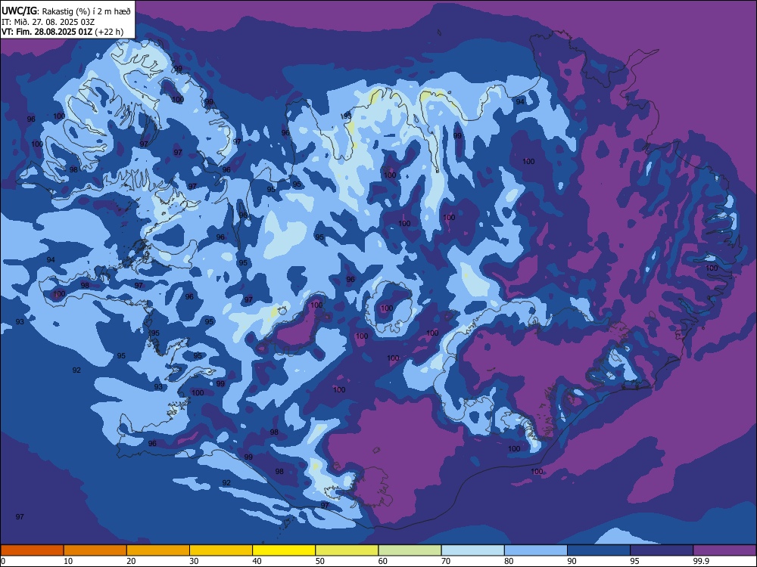
Task: Click the '70' tick label on the legend
Action: click(446, 561)
